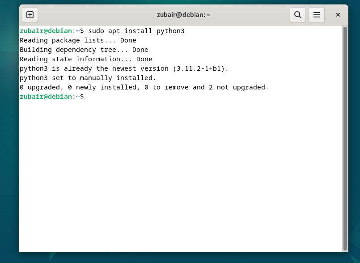Close the terminal window
Image resolution: width=360 pixels, height=263 pixels.
338,15
